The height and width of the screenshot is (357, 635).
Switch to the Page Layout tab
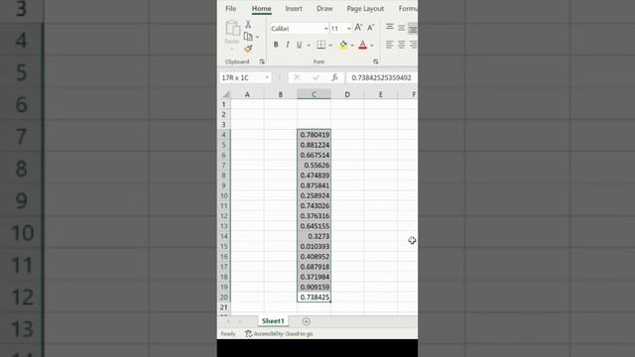click(365, 9)
